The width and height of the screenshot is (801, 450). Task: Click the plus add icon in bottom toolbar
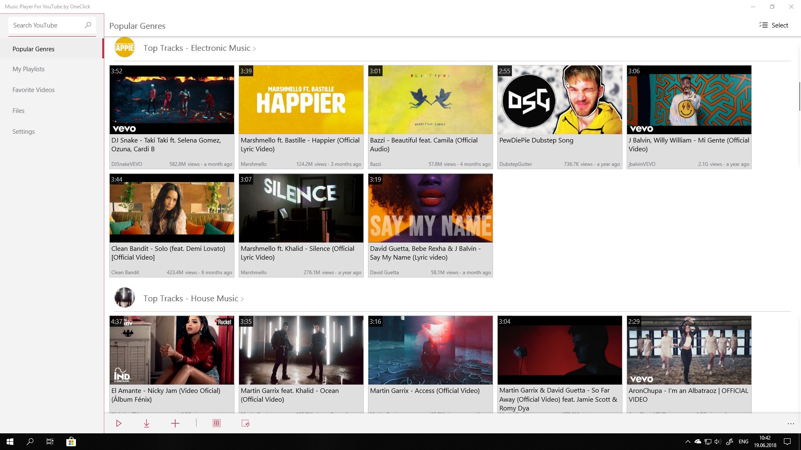tap(175, 423)
